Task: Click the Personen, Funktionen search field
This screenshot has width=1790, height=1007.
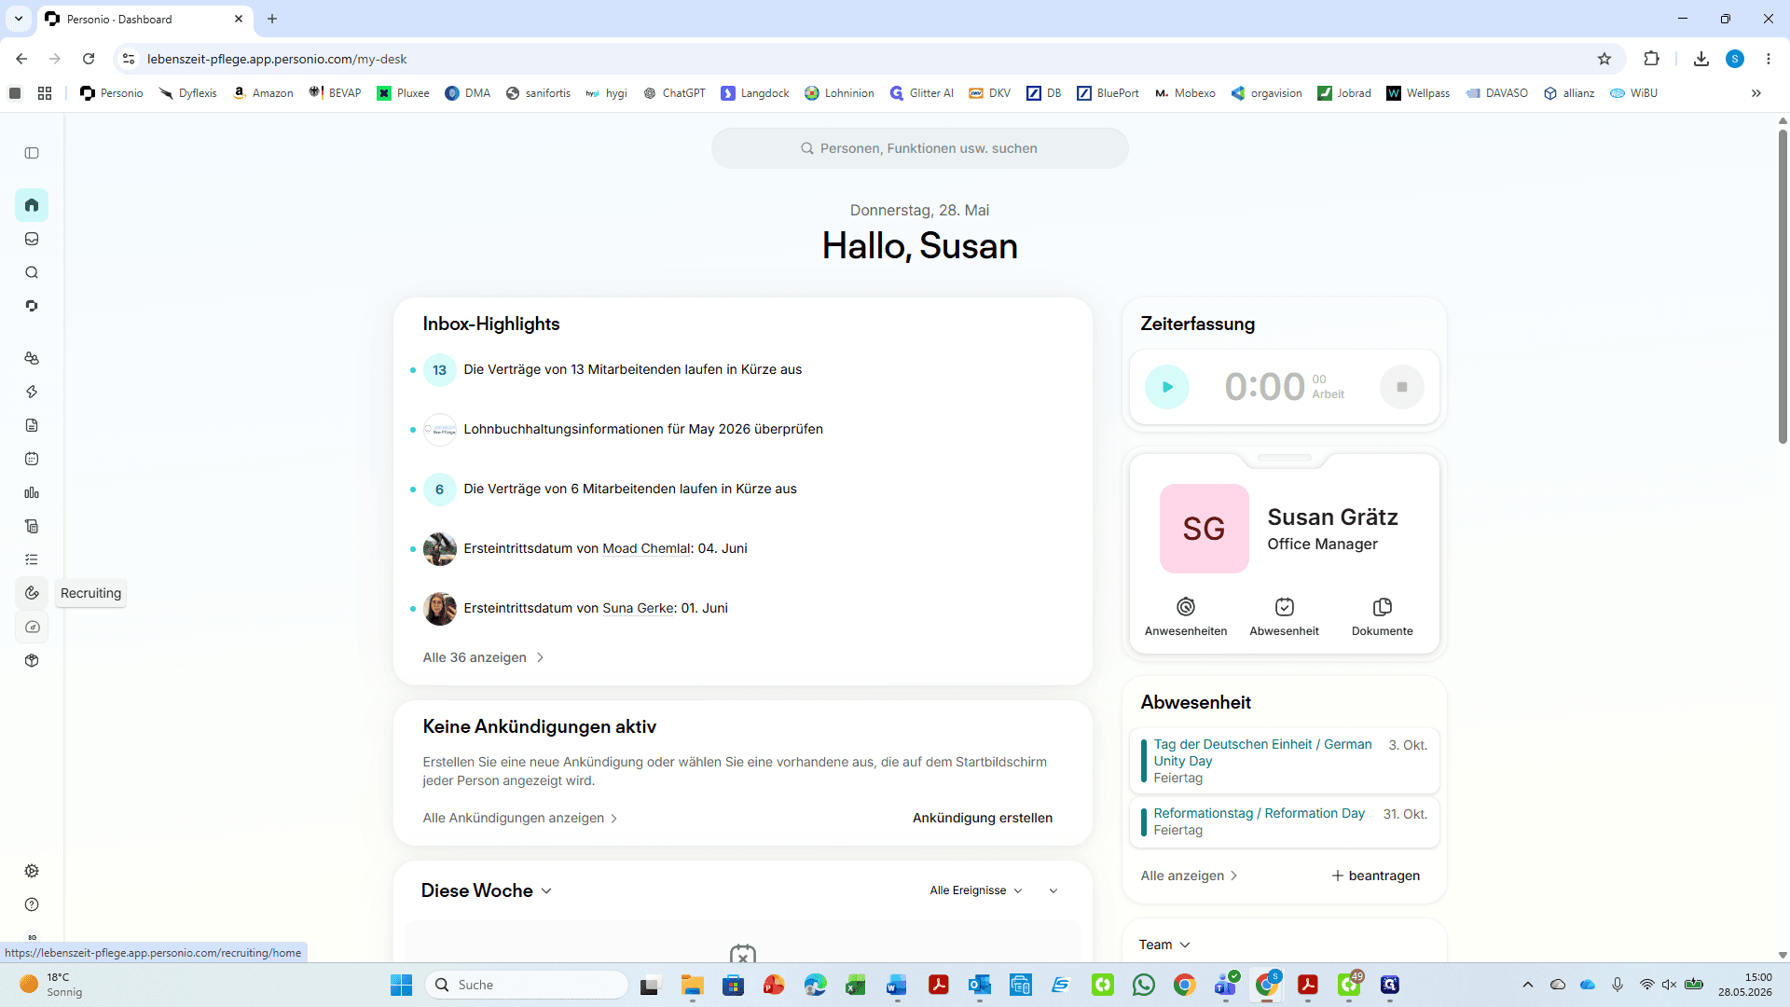Action: pos(919,148)
